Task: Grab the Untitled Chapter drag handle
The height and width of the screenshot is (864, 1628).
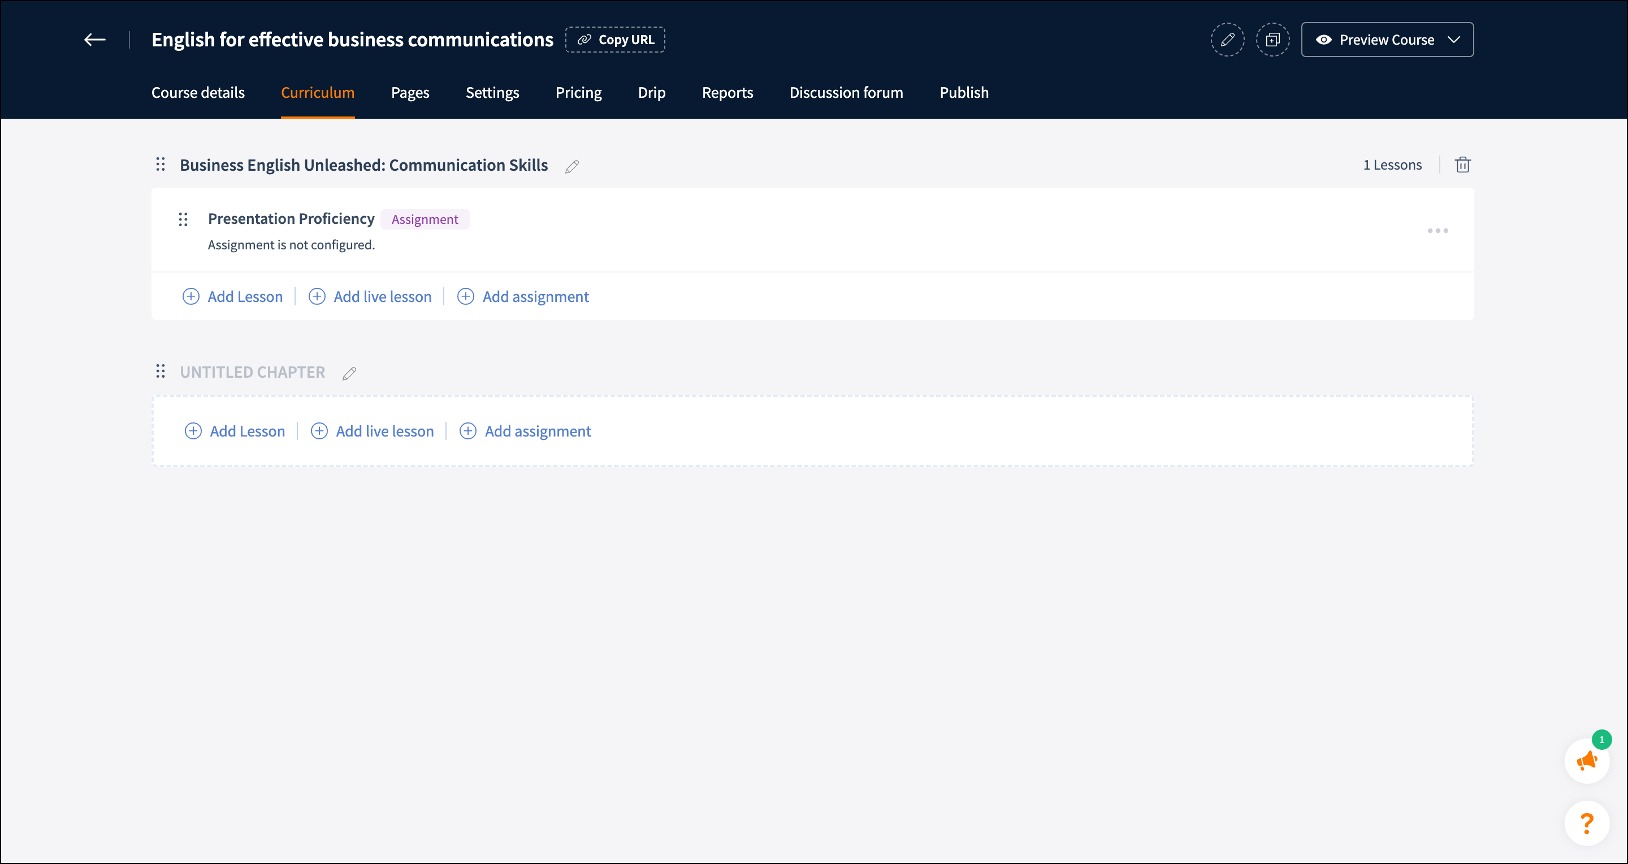Action: coord(161,371)
